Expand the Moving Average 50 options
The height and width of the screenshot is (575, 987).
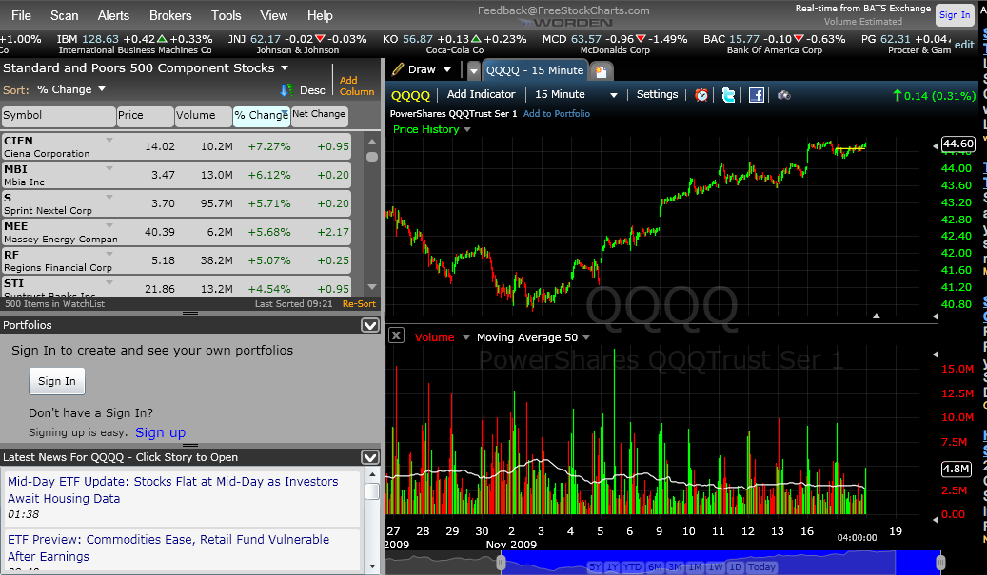pos(586,337)
